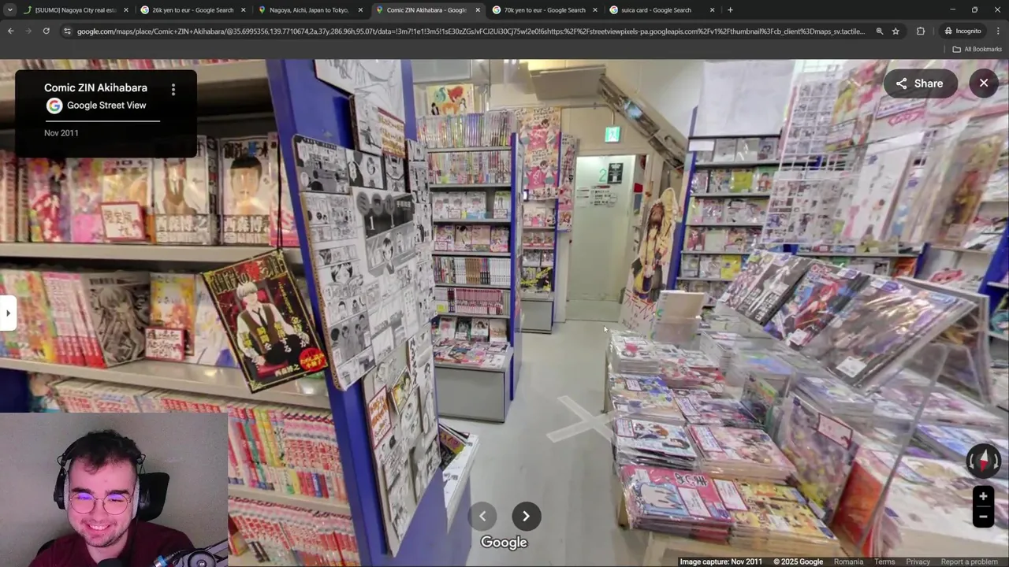The width and height of the screenshot is (1009, 567).
Task: Go back to previous page
Action: 10,31
